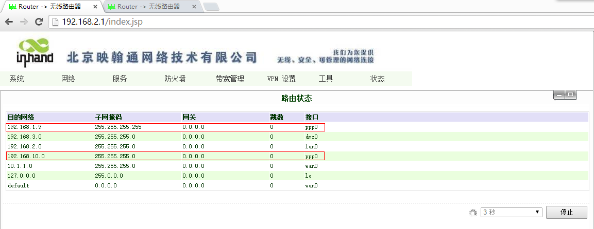This screenshot has width=594, height=229.
Task: Close the second Router browser tab
Action: pos(194,7)
